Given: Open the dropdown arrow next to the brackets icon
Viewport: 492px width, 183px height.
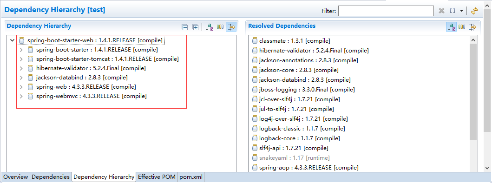Looking at the screenshot, I should click(461, 11).
